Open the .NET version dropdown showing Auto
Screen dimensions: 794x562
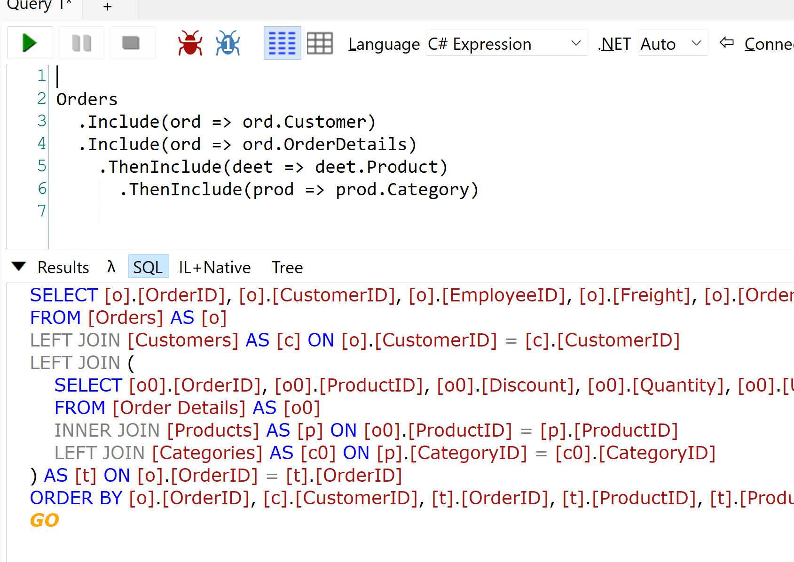click(x=673, y=44)
